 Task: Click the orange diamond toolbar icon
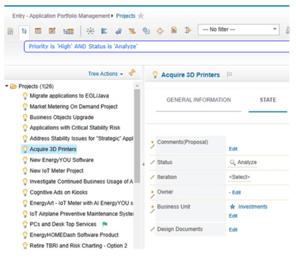tap(160, 31)
